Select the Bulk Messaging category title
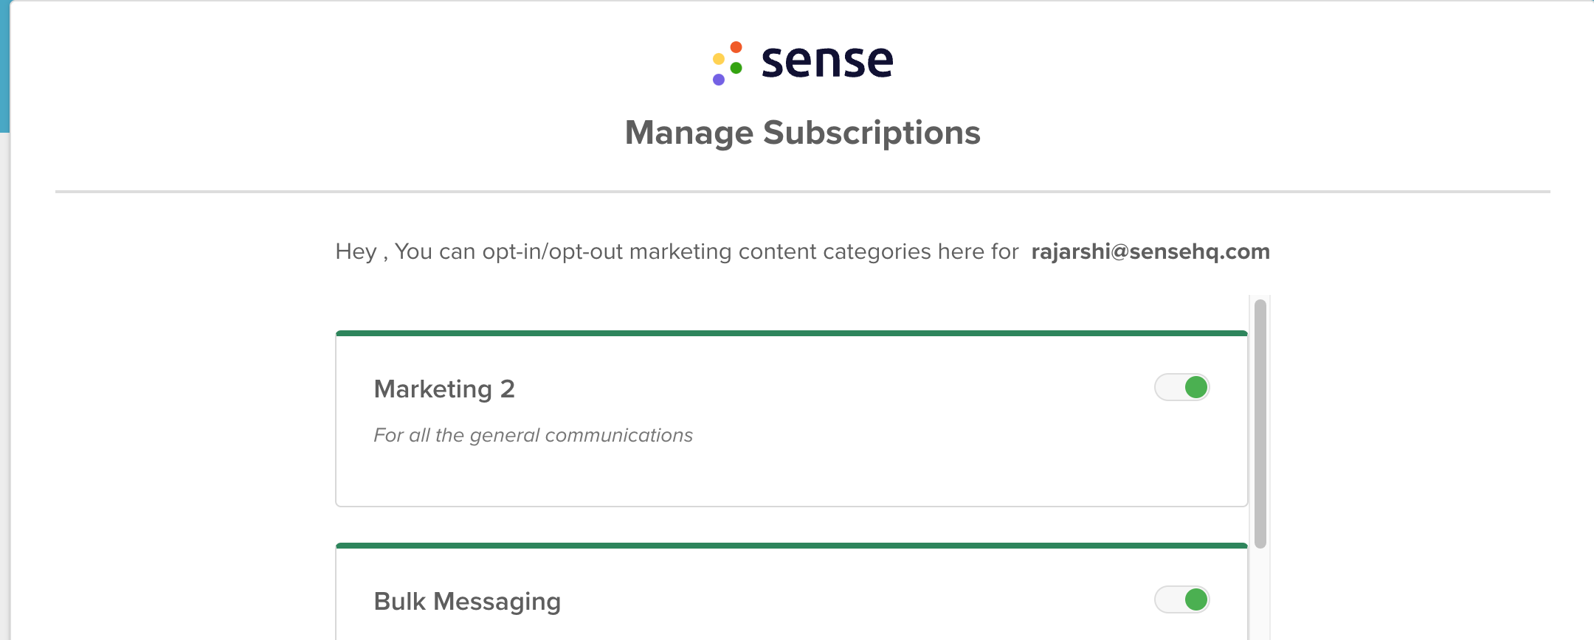 click(x=467, y=602)
